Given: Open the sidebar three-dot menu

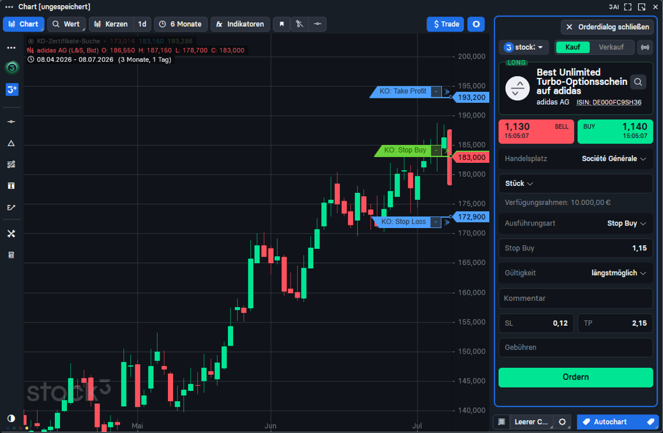Looking at the screenshot, I should click(11, 48).
